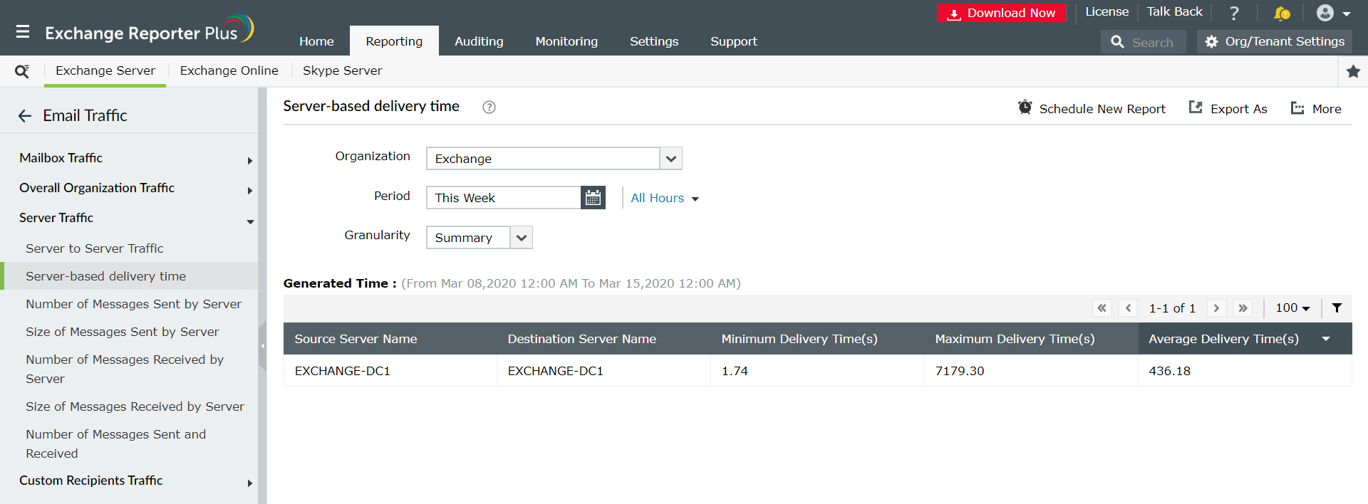Screen dimensions: 1368x504
Task: Click the top Search field
Action: pyautogui.click(x=1144, y=42)
